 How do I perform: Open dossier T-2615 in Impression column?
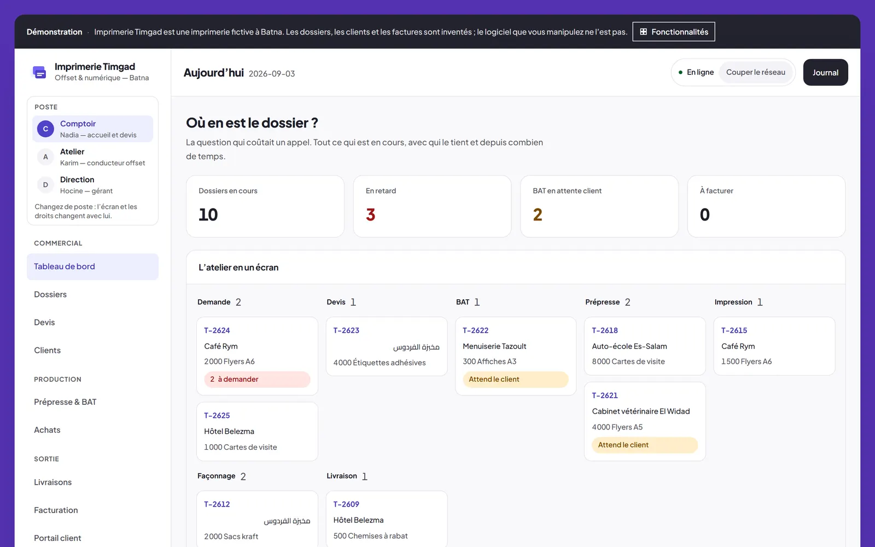(x=774, y=346)
